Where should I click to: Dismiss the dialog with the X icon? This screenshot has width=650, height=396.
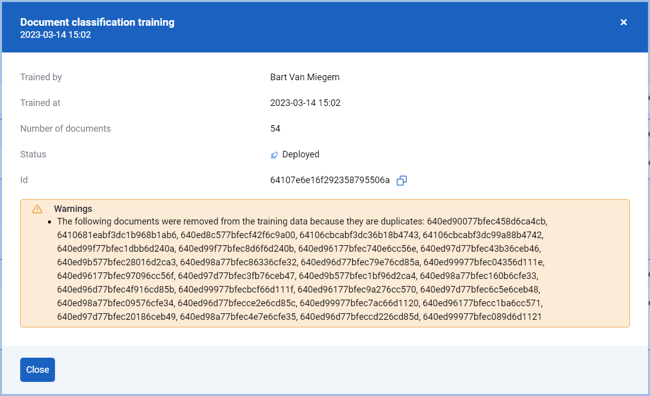[624, 22]
